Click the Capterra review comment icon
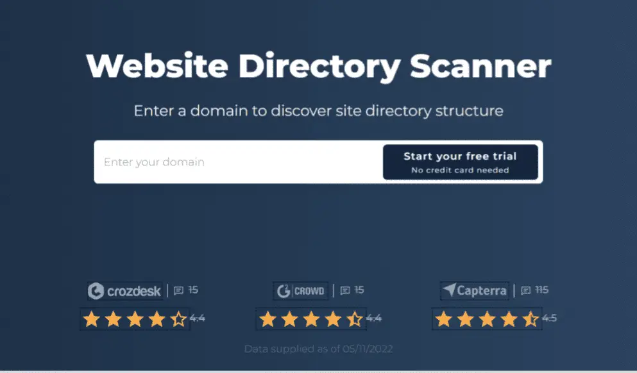This screenshot has width=637, height=373. click(525, 290)
